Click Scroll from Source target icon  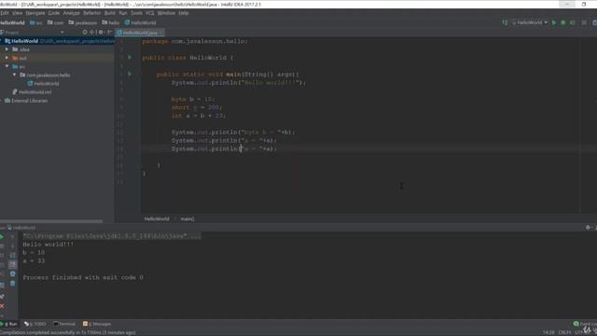coord(85,33)
